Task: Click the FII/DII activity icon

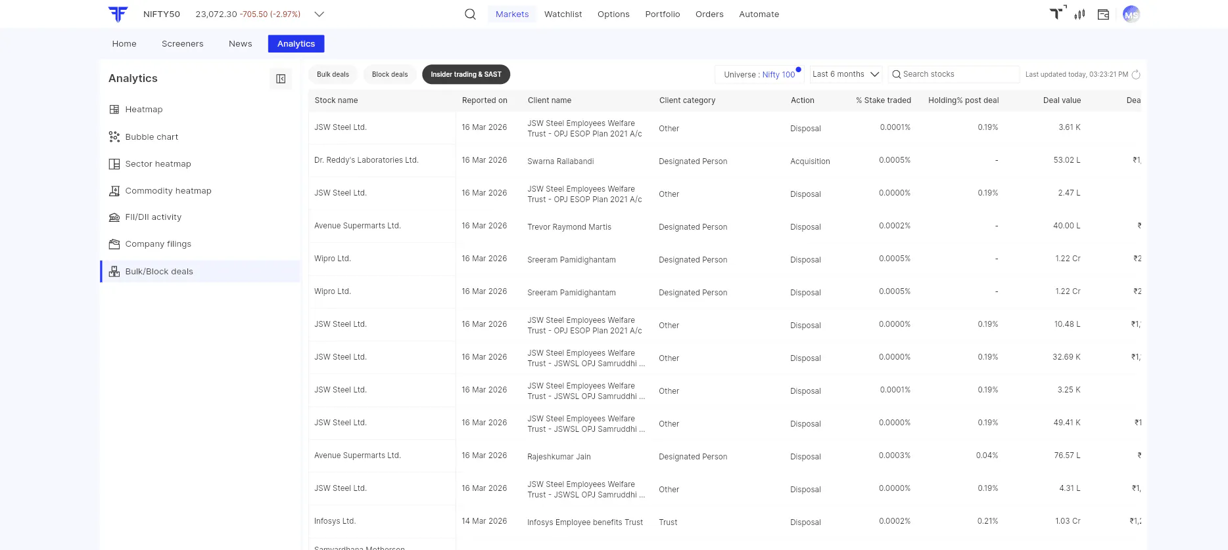Action: (114, 217)
